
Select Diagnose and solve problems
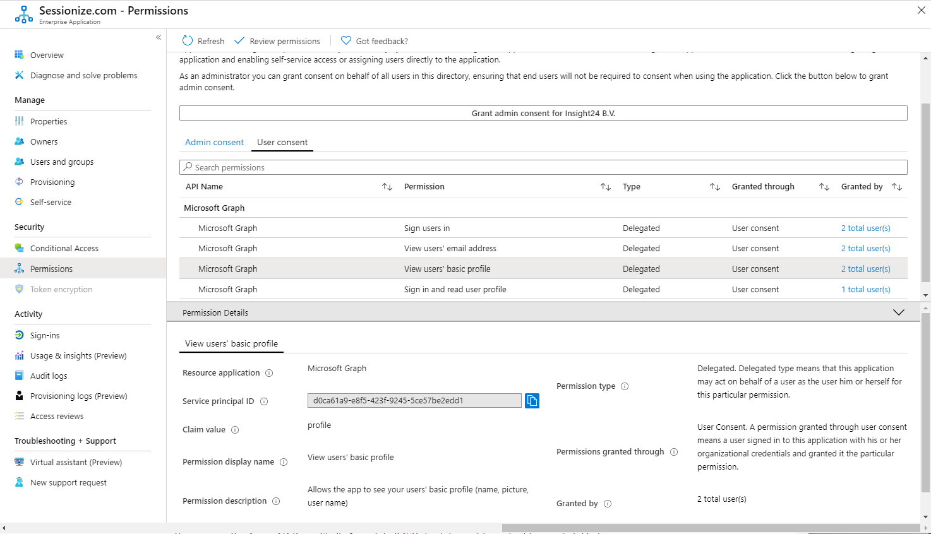point(83,75)
